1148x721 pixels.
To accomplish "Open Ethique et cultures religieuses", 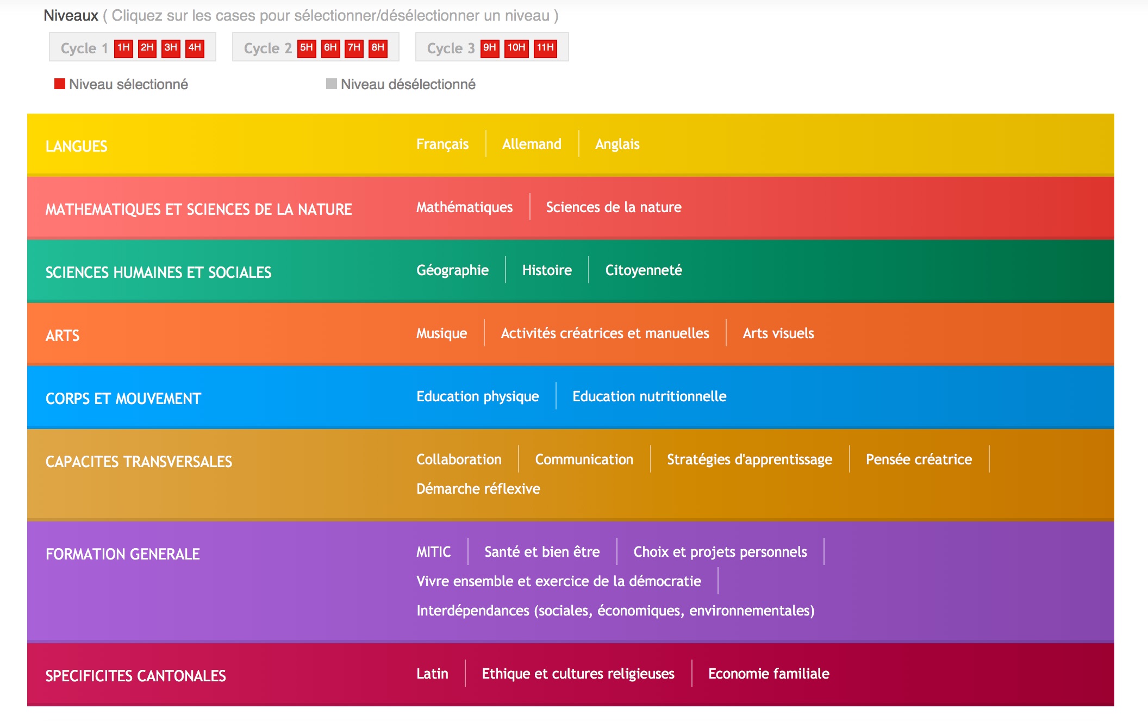I will click(578, 674).
